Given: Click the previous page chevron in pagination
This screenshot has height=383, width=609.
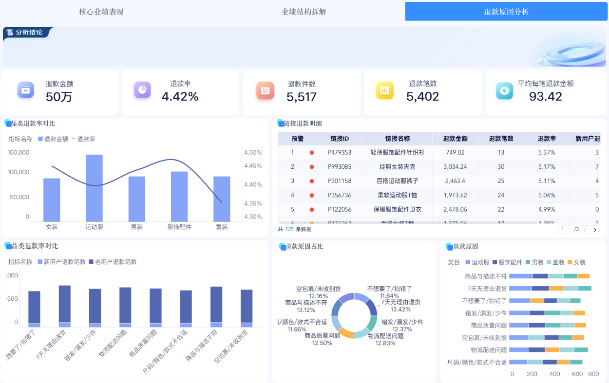Looking at the screenshot, I should [585, 229].
